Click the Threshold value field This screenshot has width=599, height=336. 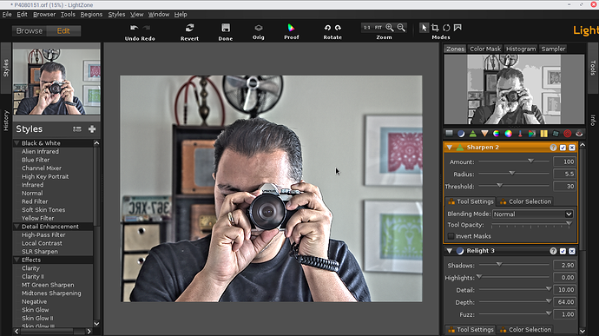[564, 186]
